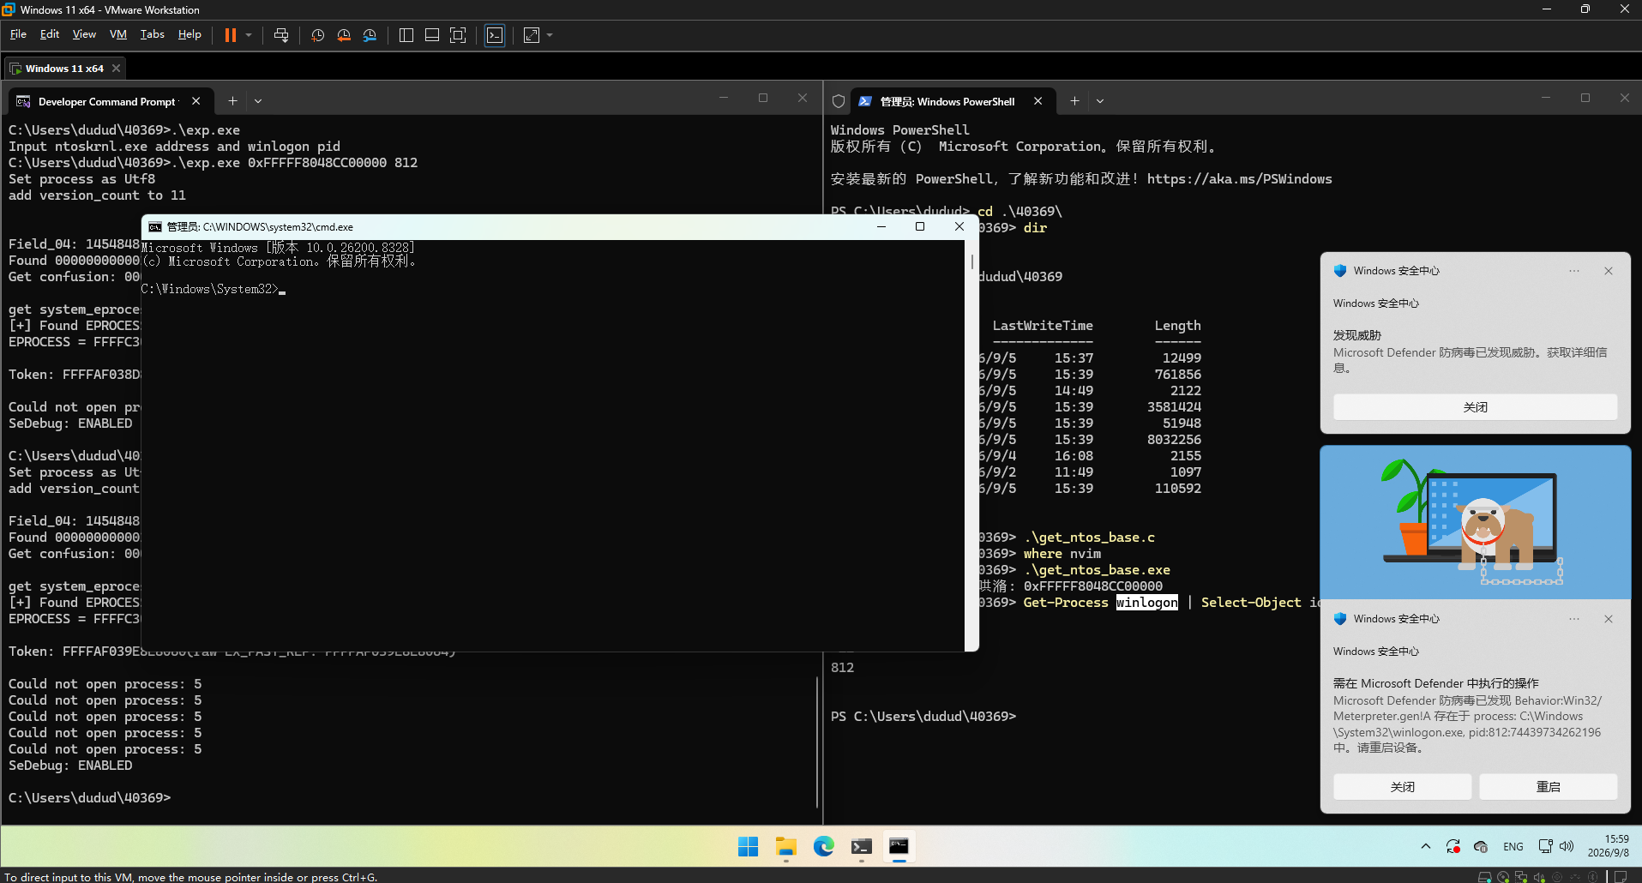Switch to cmd.exe on the taskbar
Viewport: 1642px width, 883px height.
point(899,847)
